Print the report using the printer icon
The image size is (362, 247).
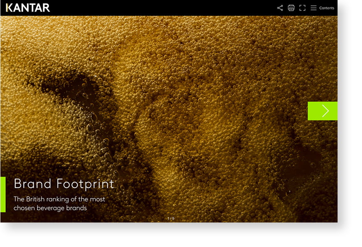click(291, 8)
